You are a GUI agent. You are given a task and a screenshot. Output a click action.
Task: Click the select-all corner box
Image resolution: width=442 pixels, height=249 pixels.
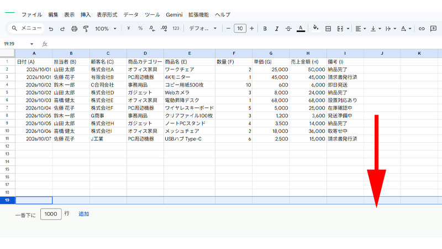click(x=7, y=53)
